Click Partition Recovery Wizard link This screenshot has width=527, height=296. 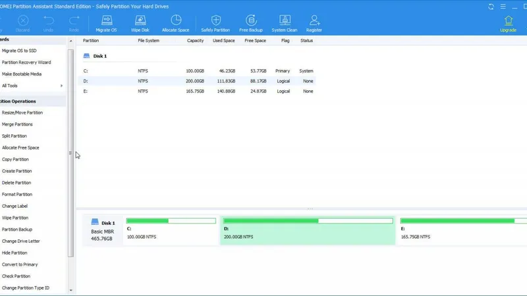(26, 62)
